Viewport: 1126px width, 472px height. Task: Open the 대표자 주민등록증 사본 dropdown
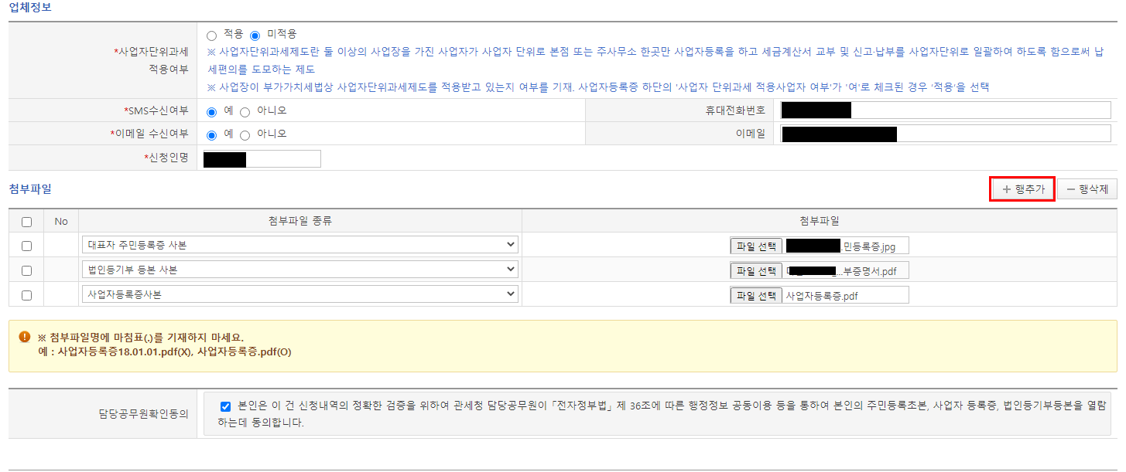click(x=299, y=245)
